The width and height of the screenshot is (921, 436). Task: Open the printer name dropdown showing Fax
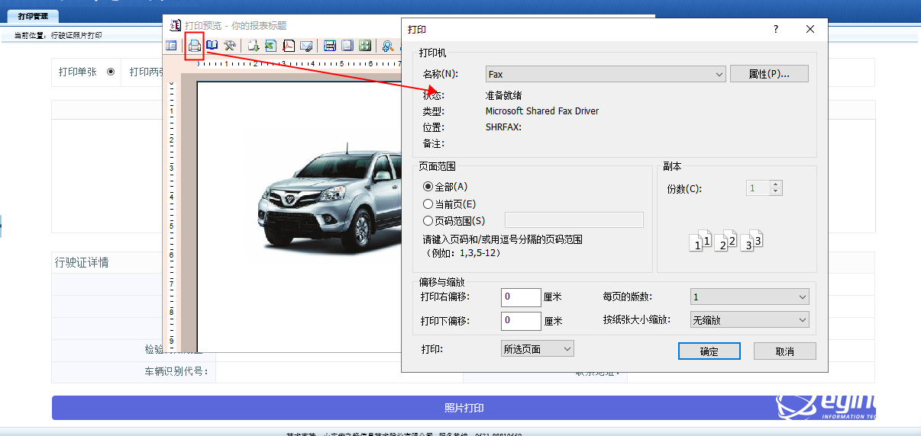pyautogui.click(x=606, y=74)
